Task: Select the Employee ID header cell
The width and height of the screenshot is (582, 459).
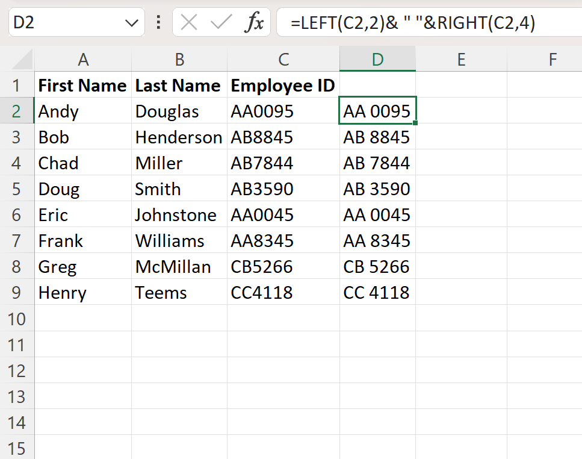Action: click(x=282, y=85)
